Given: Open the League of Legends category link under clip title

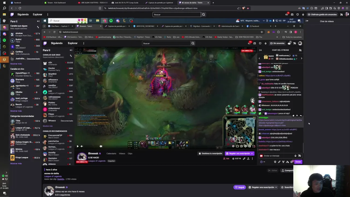Looking at the screenshot, I should [x=53, y=176].
